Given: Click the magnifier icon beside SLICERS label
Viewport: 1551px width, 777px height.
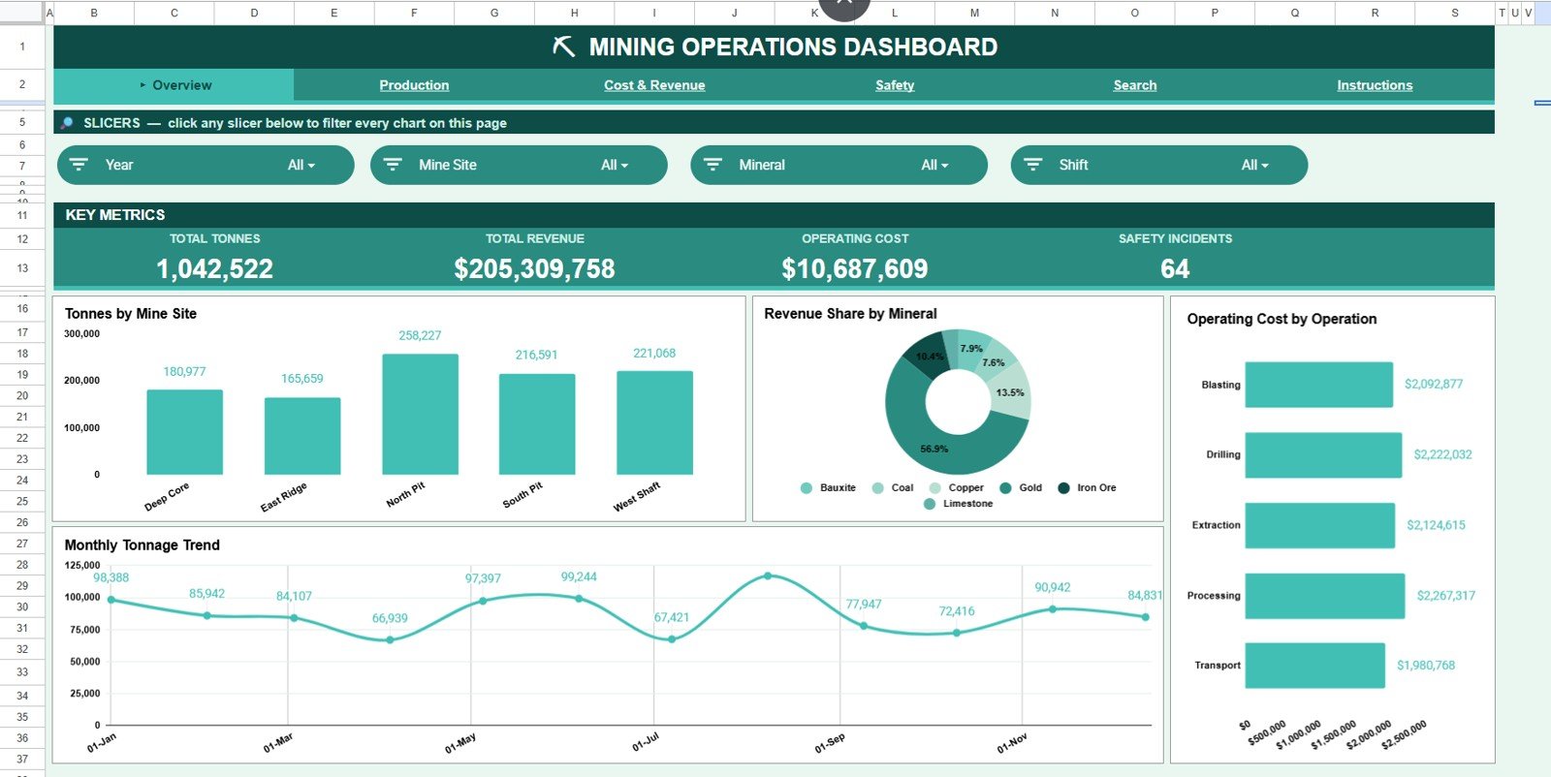Looking at the screenshot, I should pyautogui.click(x=67, y=123).
